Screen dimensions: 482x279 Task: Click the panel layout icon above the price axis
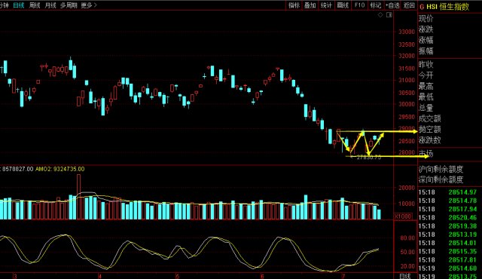[x=389, y=15]
